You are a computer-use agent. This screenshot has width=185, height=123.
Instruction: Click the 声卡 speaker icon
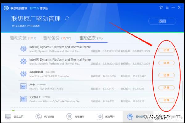[x=23, y=87]
